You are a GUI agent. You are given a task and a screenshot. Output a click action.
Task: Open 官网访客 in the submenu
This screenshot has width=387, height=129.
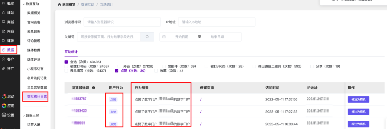[x=34, y=22]
